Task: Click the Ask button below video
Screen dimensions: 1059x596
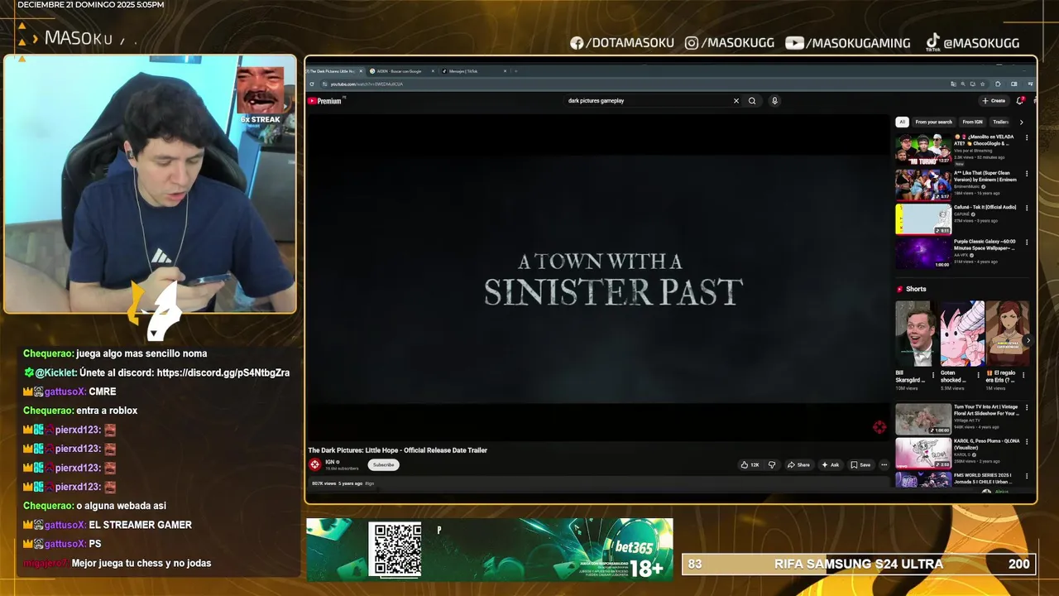Action: 830,465
